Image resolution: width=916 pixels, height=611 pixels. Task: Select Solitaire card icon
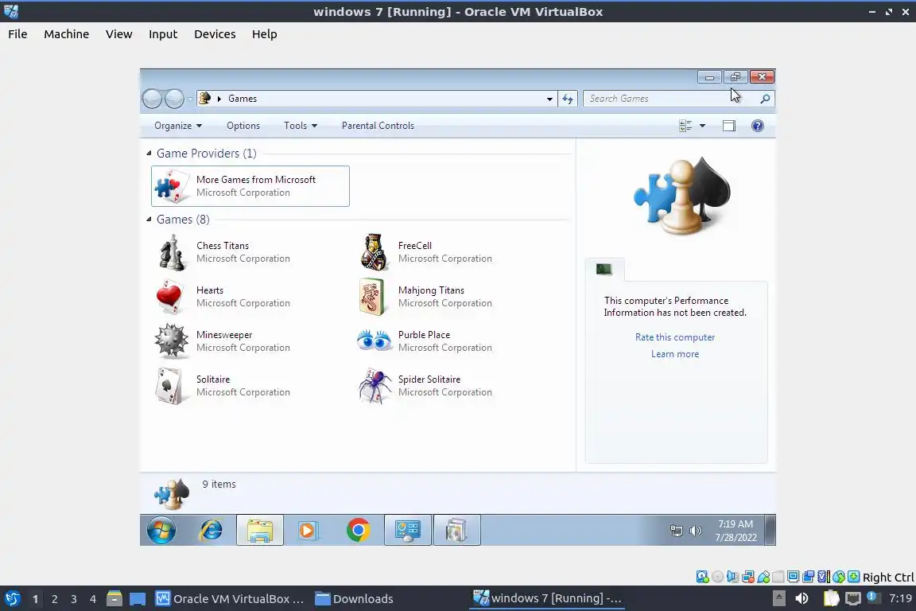[169, 385]
